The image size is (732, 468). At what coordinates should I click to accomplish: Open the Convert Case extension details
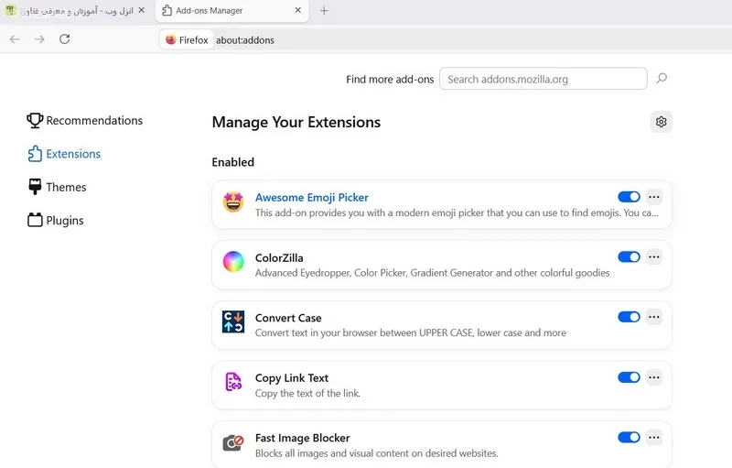(288, 318)
